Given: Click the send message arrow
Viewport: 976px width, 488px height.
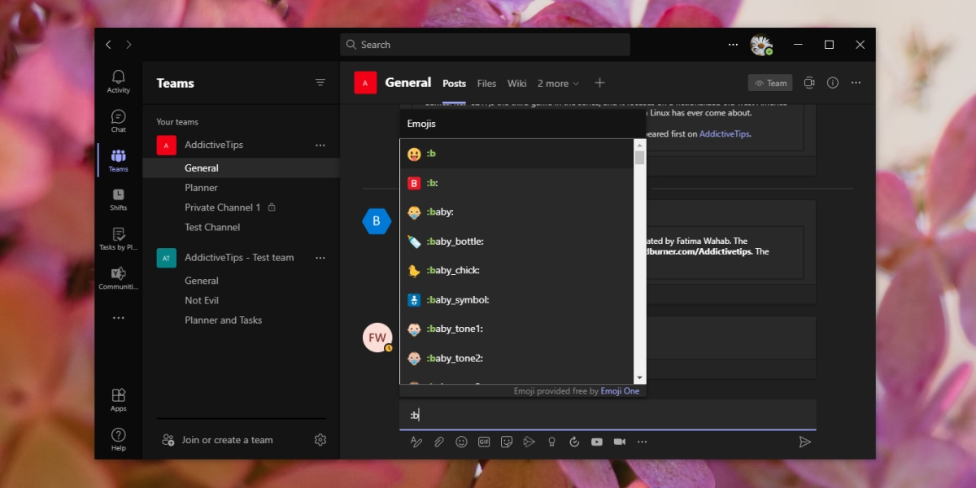Looking at the screenshot, I should tap(804, 442).
